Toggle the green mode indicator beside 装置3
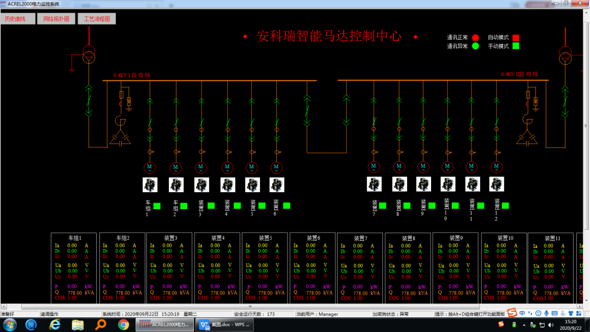Viewport: 590px width, 332px height. tap(211, 206)
